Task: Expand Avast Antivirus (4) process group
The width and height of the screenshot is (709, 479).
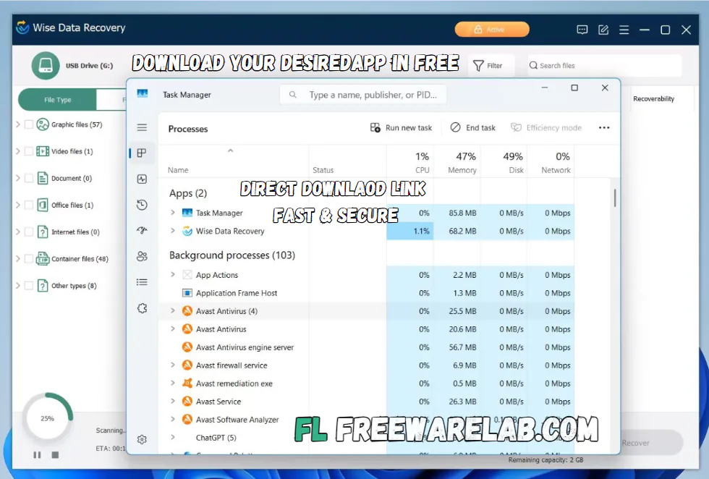Action: click(173, 310)
